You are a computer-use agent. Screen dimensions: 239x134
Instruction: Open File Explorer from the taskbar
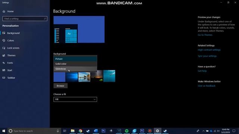pyautogui.click(x=73, y=131)
